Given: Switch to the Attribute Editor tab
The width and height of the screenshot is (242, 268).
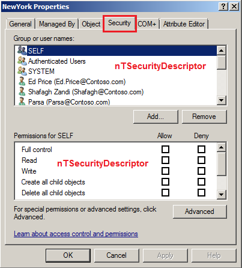Looking at the screenshot, I should tap(184, 24).
